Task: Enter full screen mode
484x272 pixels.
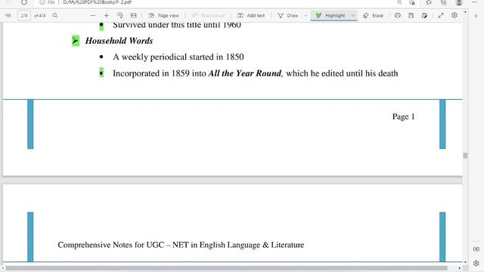Action: click(441, 15)
